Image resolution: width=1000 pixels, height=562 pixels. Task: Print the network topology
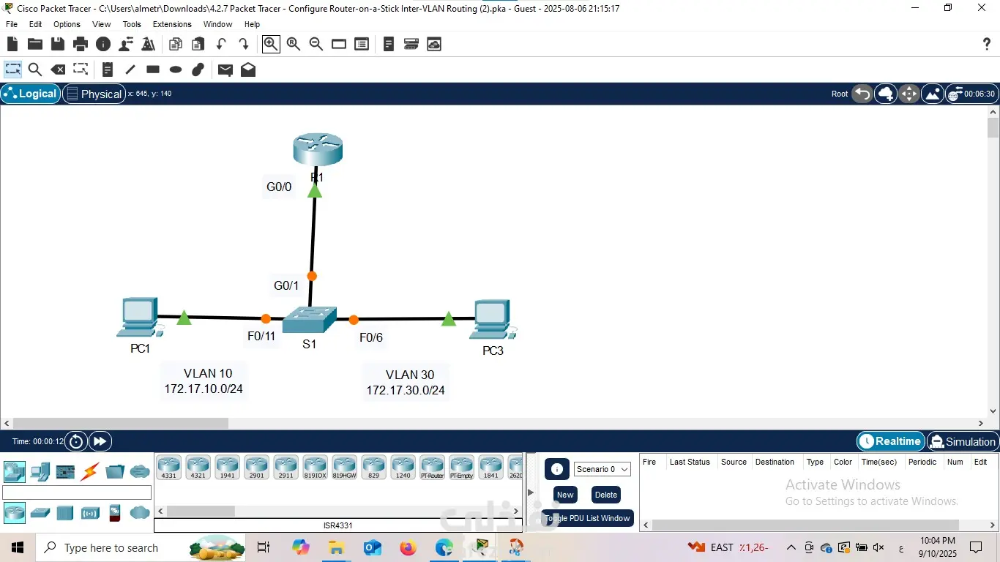tap(81, 44)
